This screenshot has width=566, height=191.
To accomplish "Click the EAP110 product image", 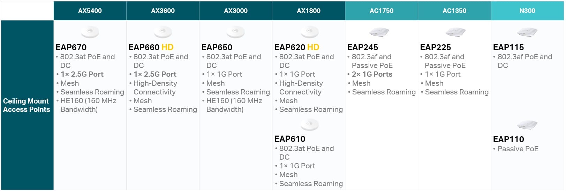I will point(527,125).
